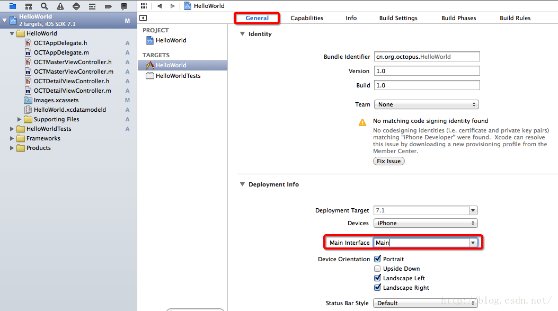Open the Symbol navigator icon

29,6
